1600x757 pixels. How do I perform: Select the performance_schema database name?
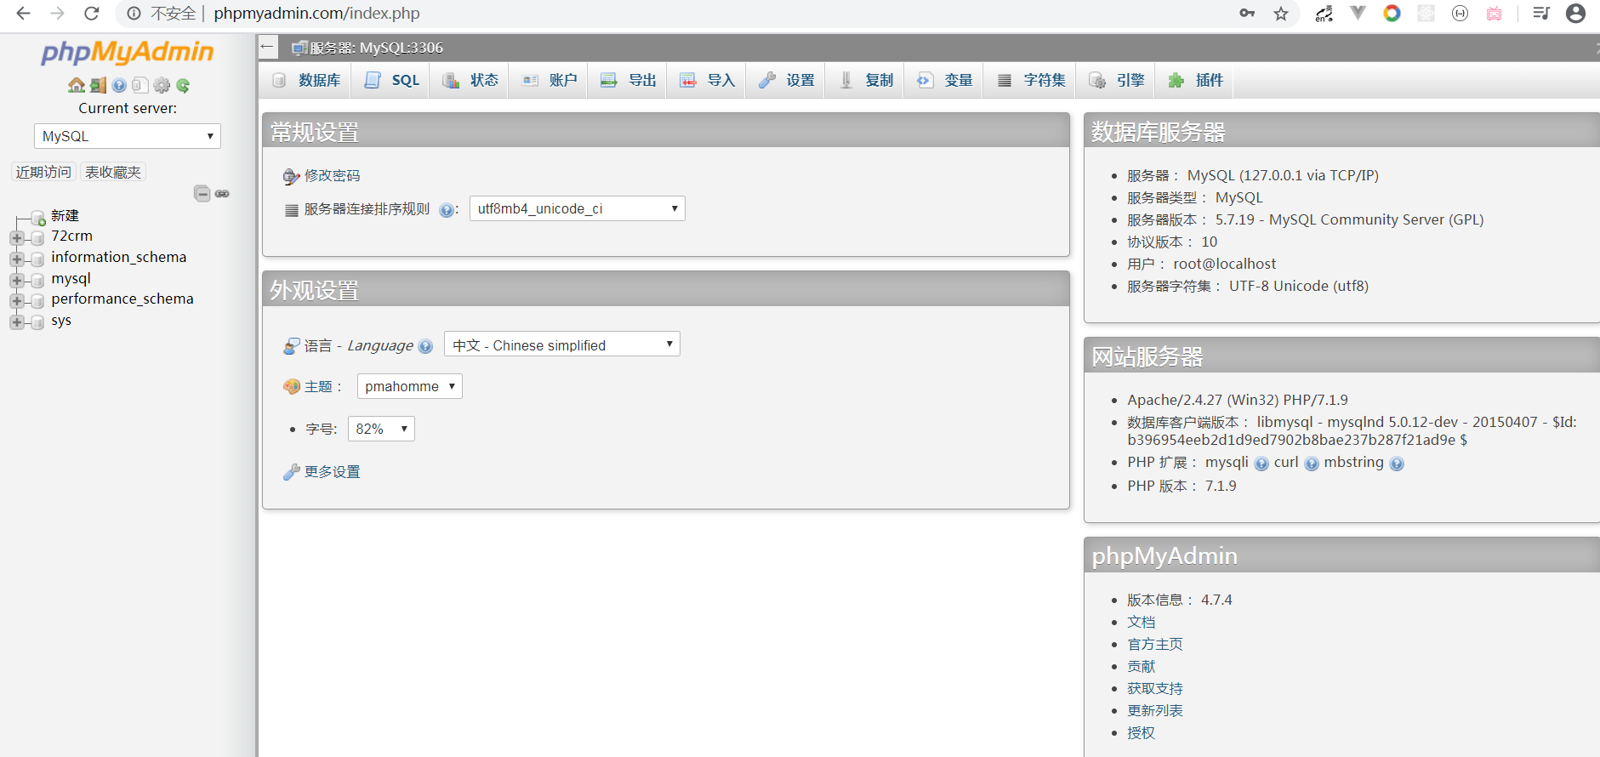click(x=122, y=299)
